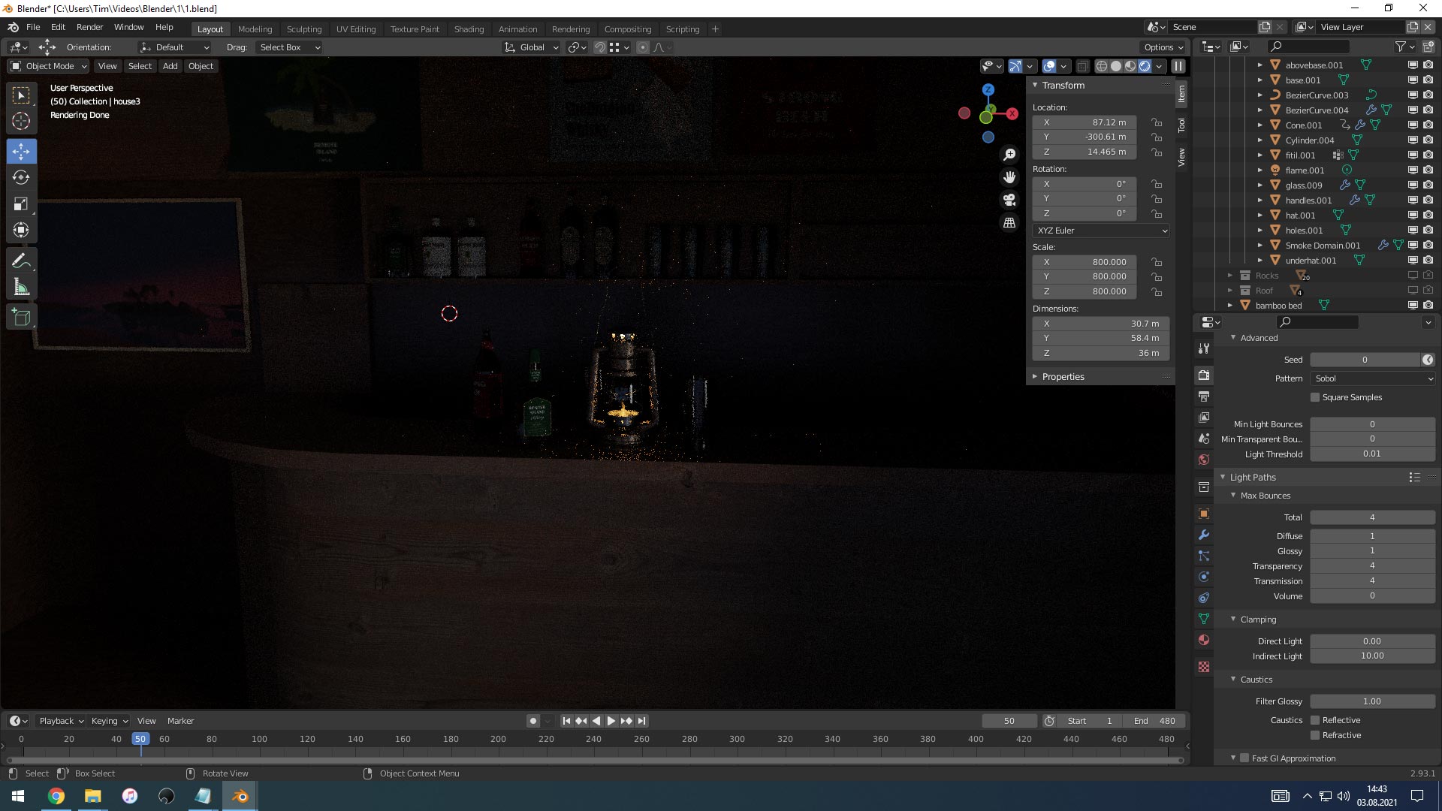Toggle location X lock icon
This screenshot has width=1442, height=811.
coord(1157,122)
